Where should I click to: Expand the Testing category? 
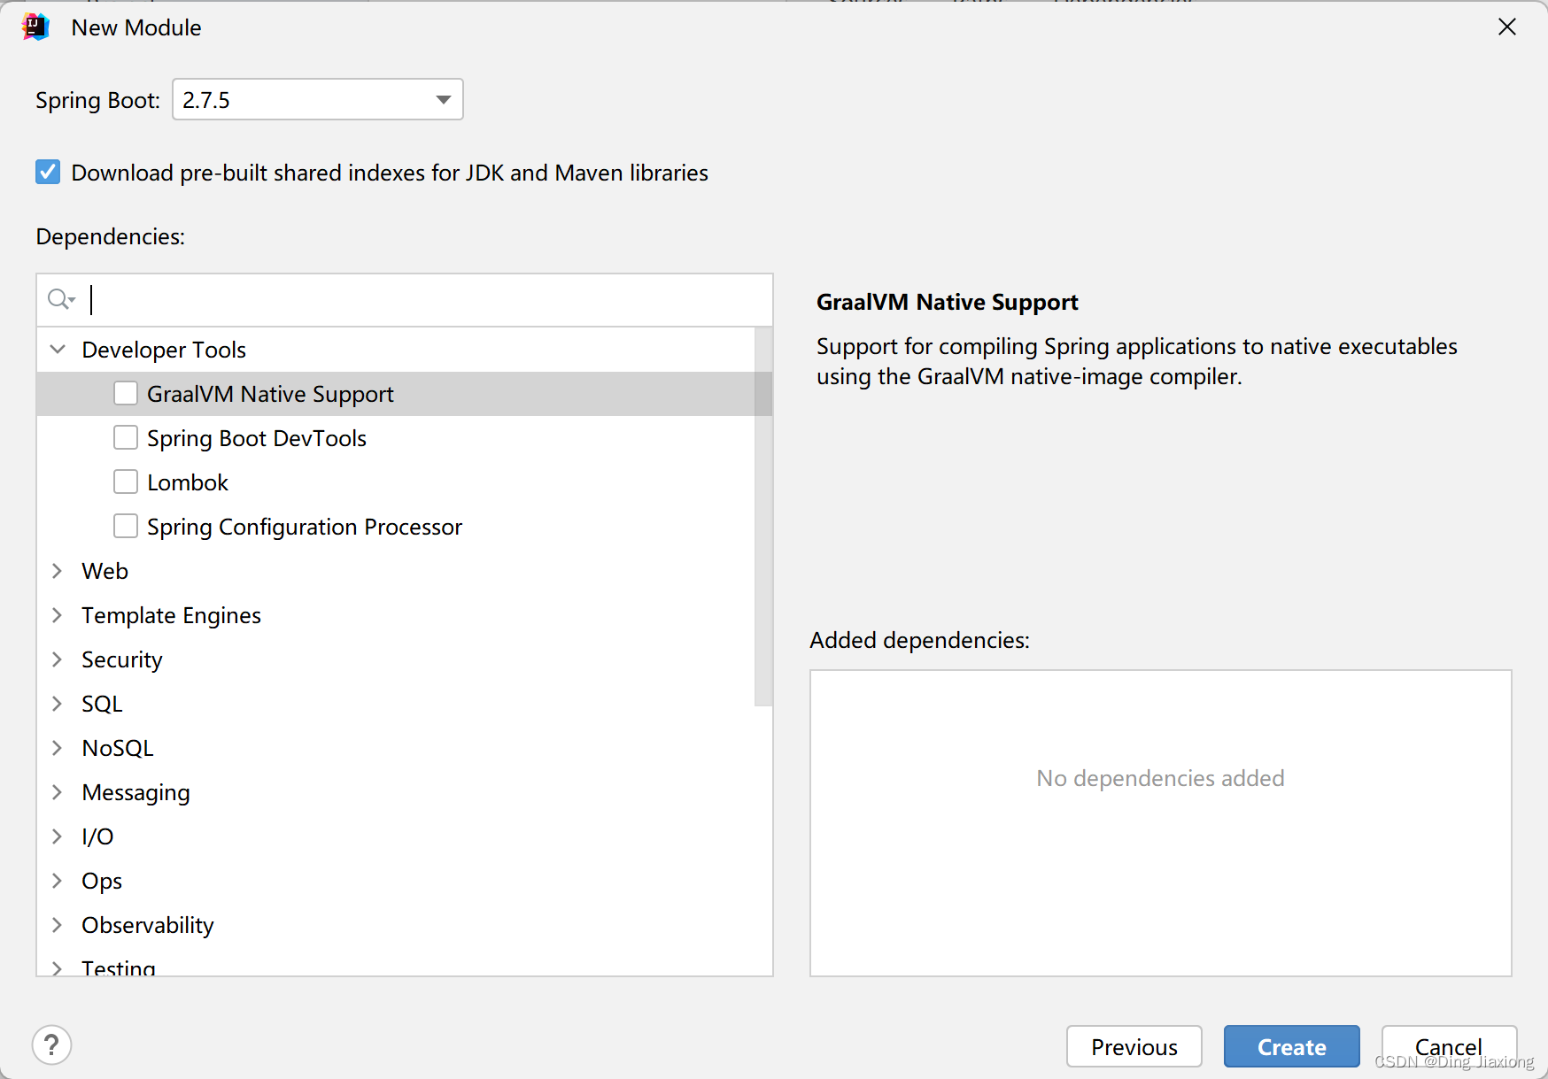[58, 967]
